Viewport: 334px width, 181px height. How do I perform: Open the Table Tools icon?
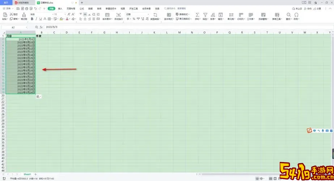pyautogui.click(x=277, y=15)
